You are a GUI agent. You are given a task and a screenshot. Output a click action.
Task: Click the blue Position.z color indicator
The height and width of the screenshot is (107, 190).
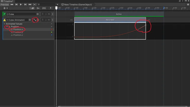(52, 35)
